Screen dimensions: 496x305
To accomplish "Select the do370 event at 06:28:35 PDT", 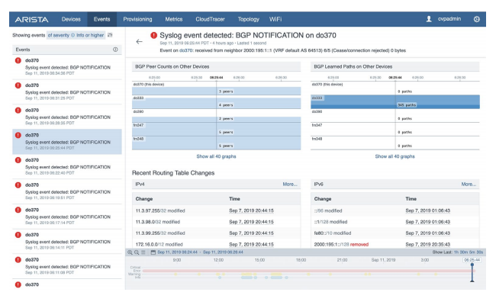I will (x=67, y=117).
